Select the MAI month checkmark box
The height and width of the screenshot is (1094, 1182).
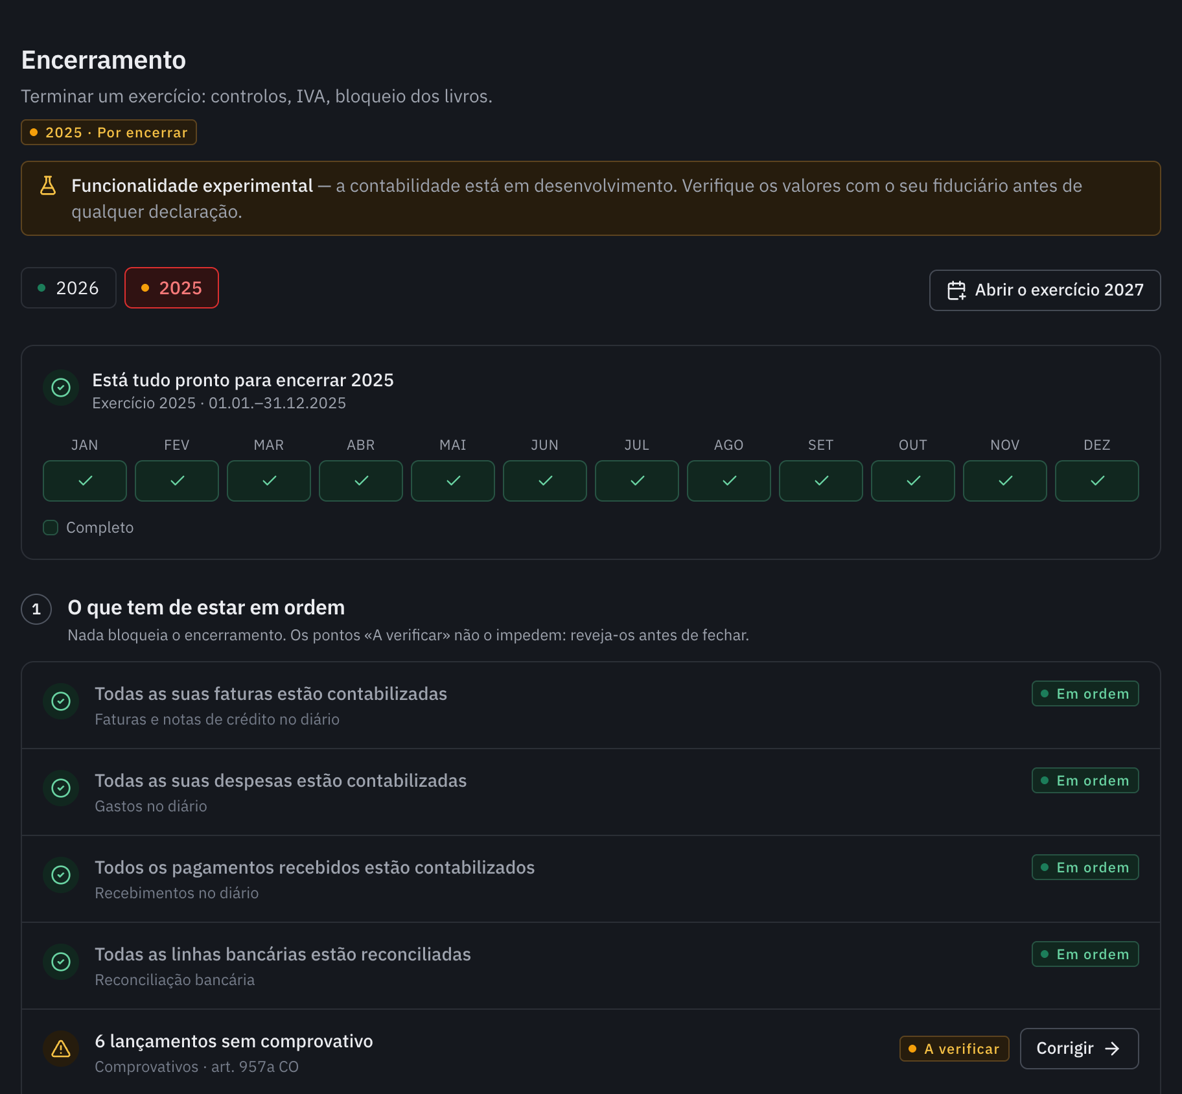[x=453, y=481]
